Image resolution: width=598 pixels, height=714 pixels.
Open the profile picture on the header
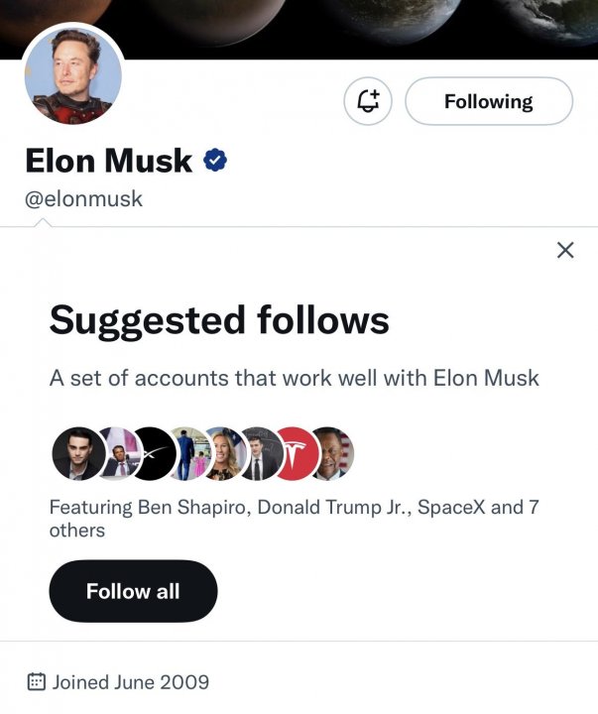[x=72, y=75]
